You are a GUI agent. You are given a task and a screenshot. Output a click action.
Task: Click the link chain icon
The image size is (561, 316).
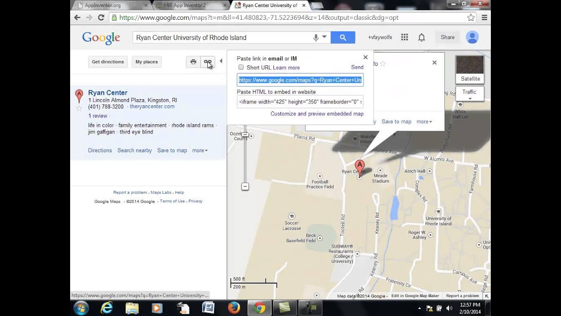tap(208, 62)
